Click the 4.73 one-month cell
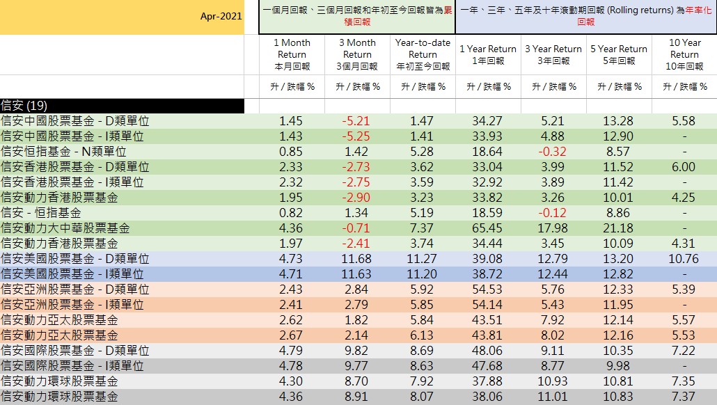The height and width of the screenshot is (405, 717). pos(291,259)
